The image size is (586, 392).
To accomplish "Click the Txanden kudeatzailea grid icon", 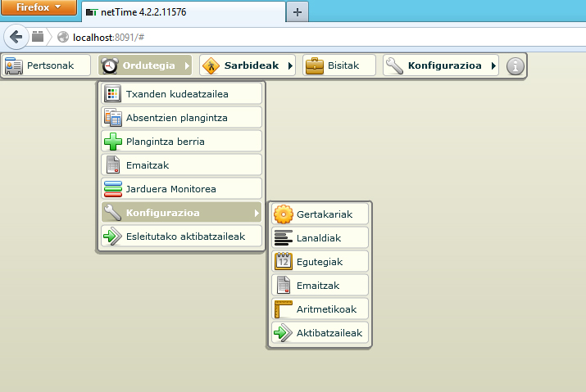I will [x=112, y=94].
